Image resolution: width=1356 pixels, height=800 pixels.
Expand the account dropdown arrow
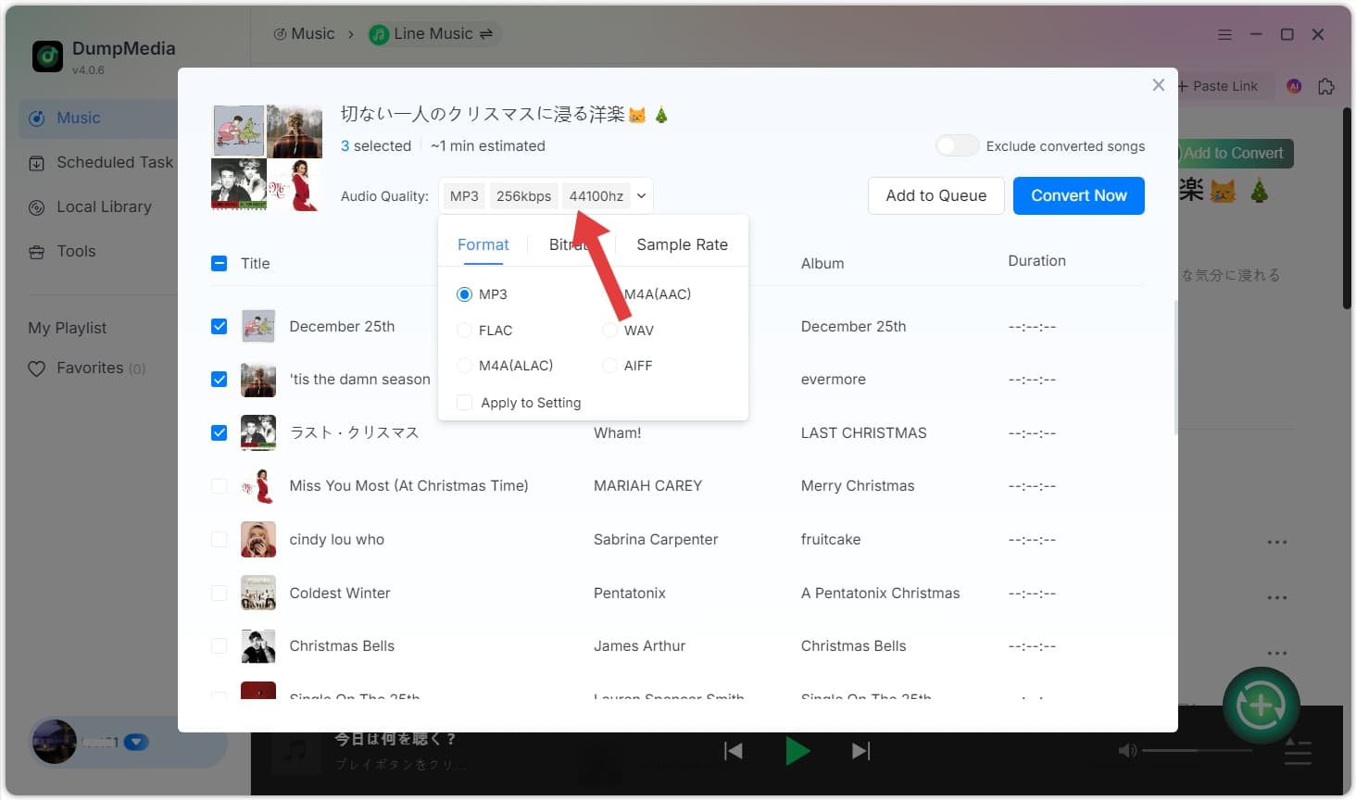point(136,742)
